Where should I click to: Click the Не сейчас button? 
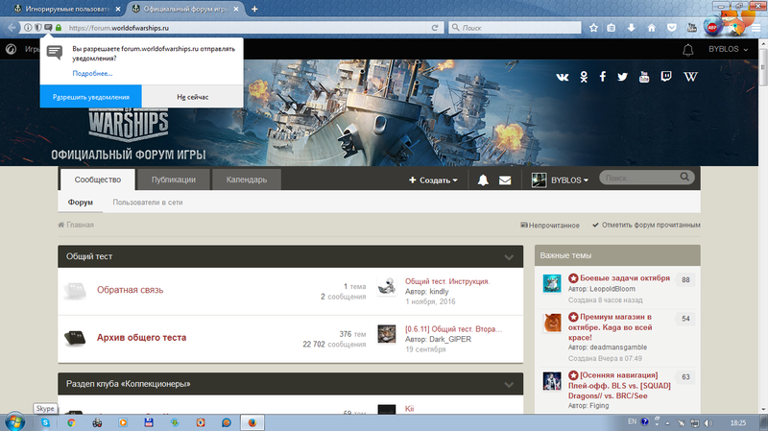193,97
